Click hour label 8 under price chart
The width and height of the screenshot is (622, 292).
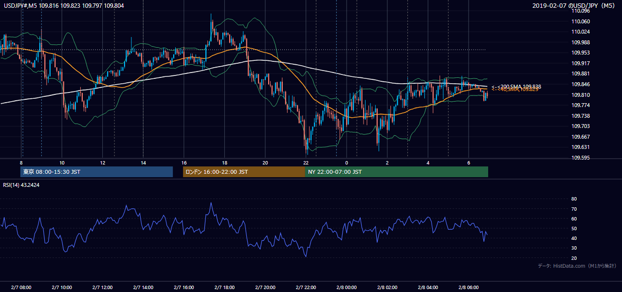21,163
